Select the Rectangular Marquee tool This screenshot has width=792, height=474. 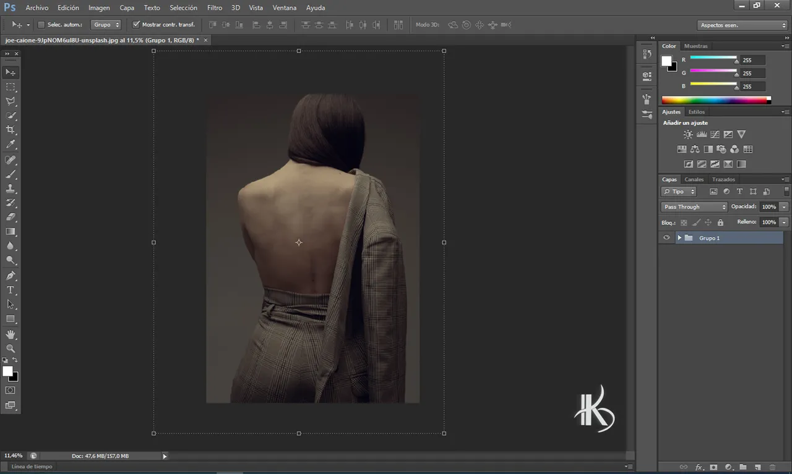pos(11,87)
